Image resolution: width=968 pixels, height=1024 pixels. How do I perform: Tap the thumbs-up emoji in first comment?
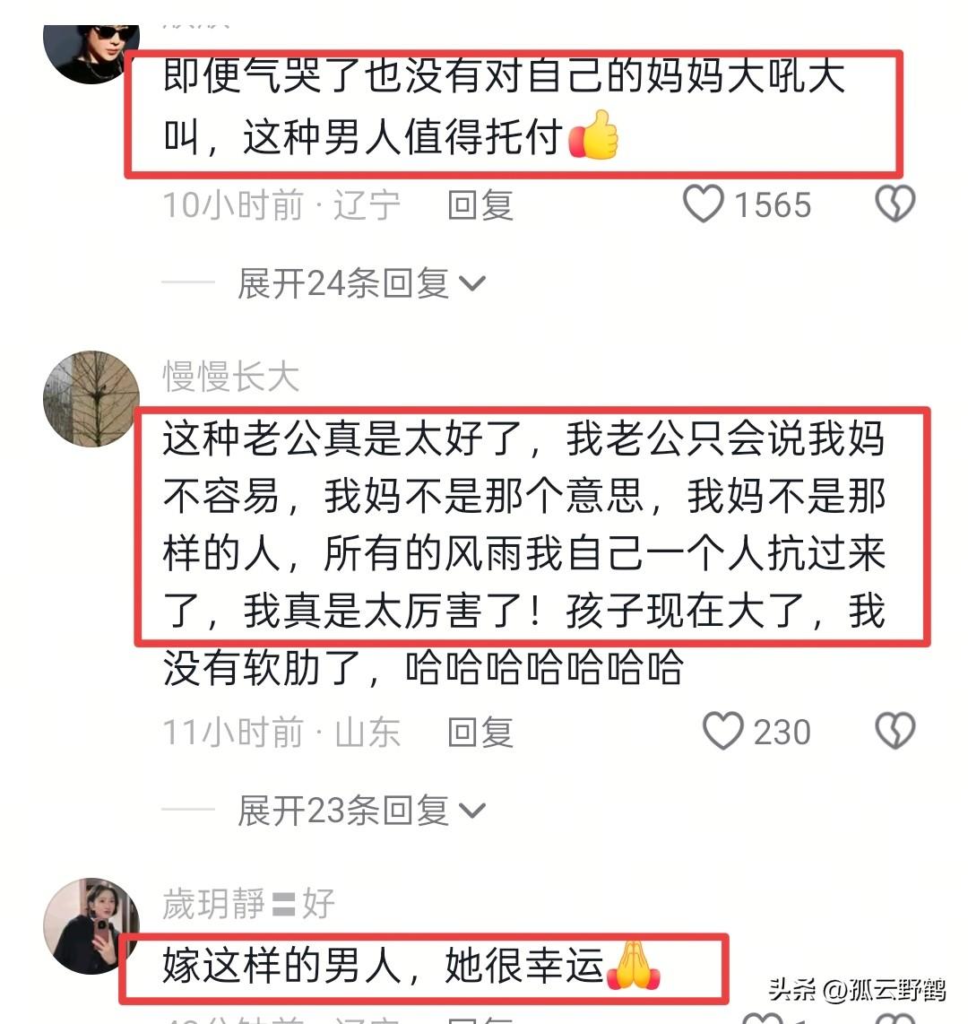[x=592, y=135]
